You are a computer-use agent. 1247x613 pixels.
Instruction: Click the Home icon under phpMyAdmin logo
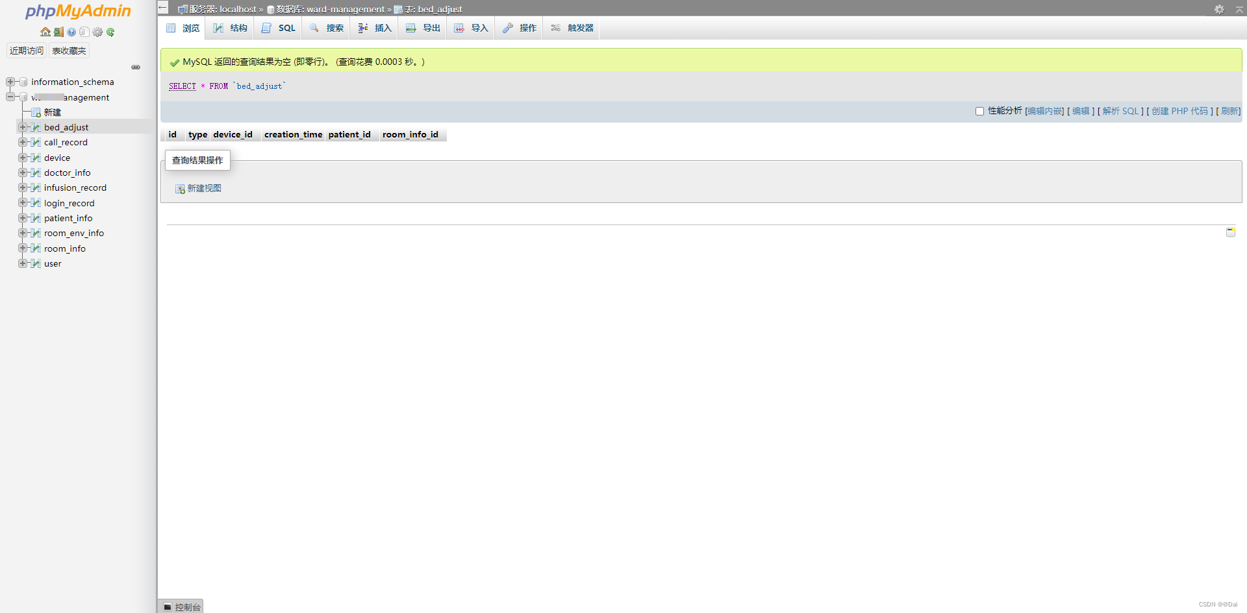[x=45, y=32]
